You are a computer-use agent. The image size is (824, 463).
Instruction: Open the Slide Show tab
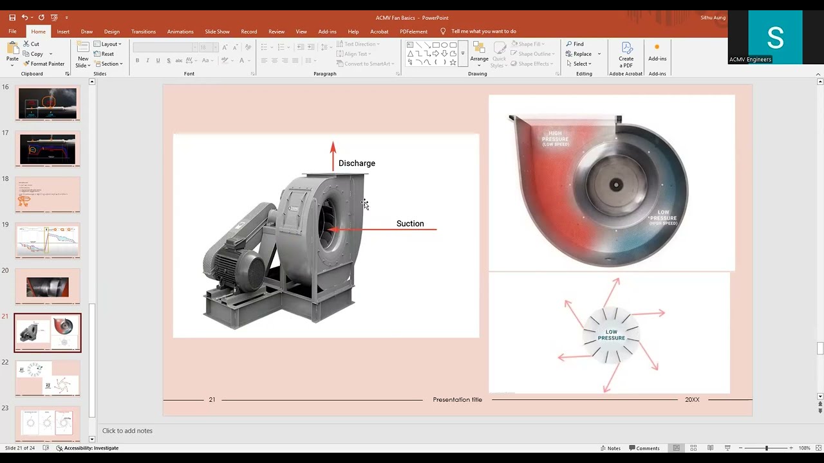click(217, 32)
